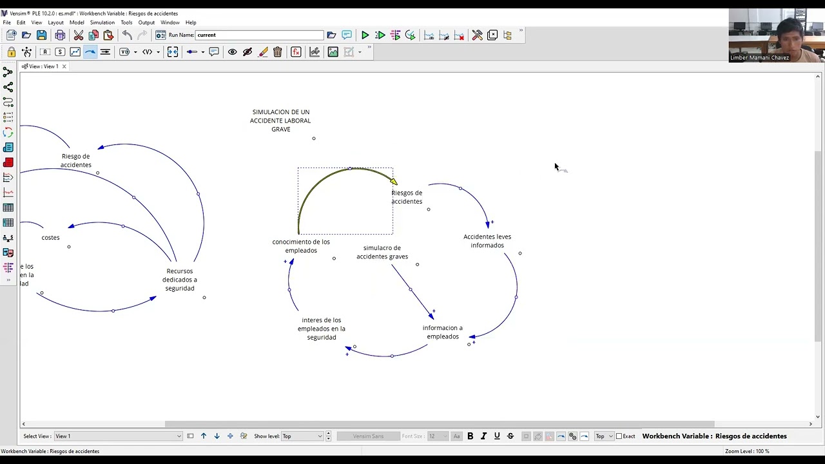
Task: Toggle Underline text formatting
Action: [x=497, y=436]
